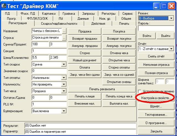Switch to the ПД tab

pyautogui.click(x=9, y=14)
